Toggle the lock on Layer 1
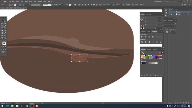 pyautogui.click(x=172, y=14)
